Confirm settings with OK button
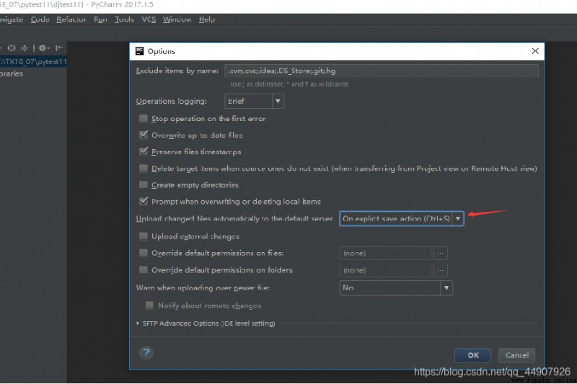Viewport: 577px width, 384px height. click(x=473, y=355)
